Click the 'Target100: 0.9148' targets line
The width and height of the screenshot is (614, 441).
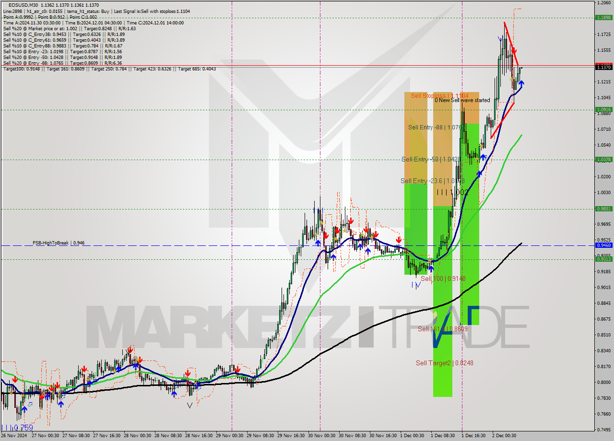(x=109, y=69)
